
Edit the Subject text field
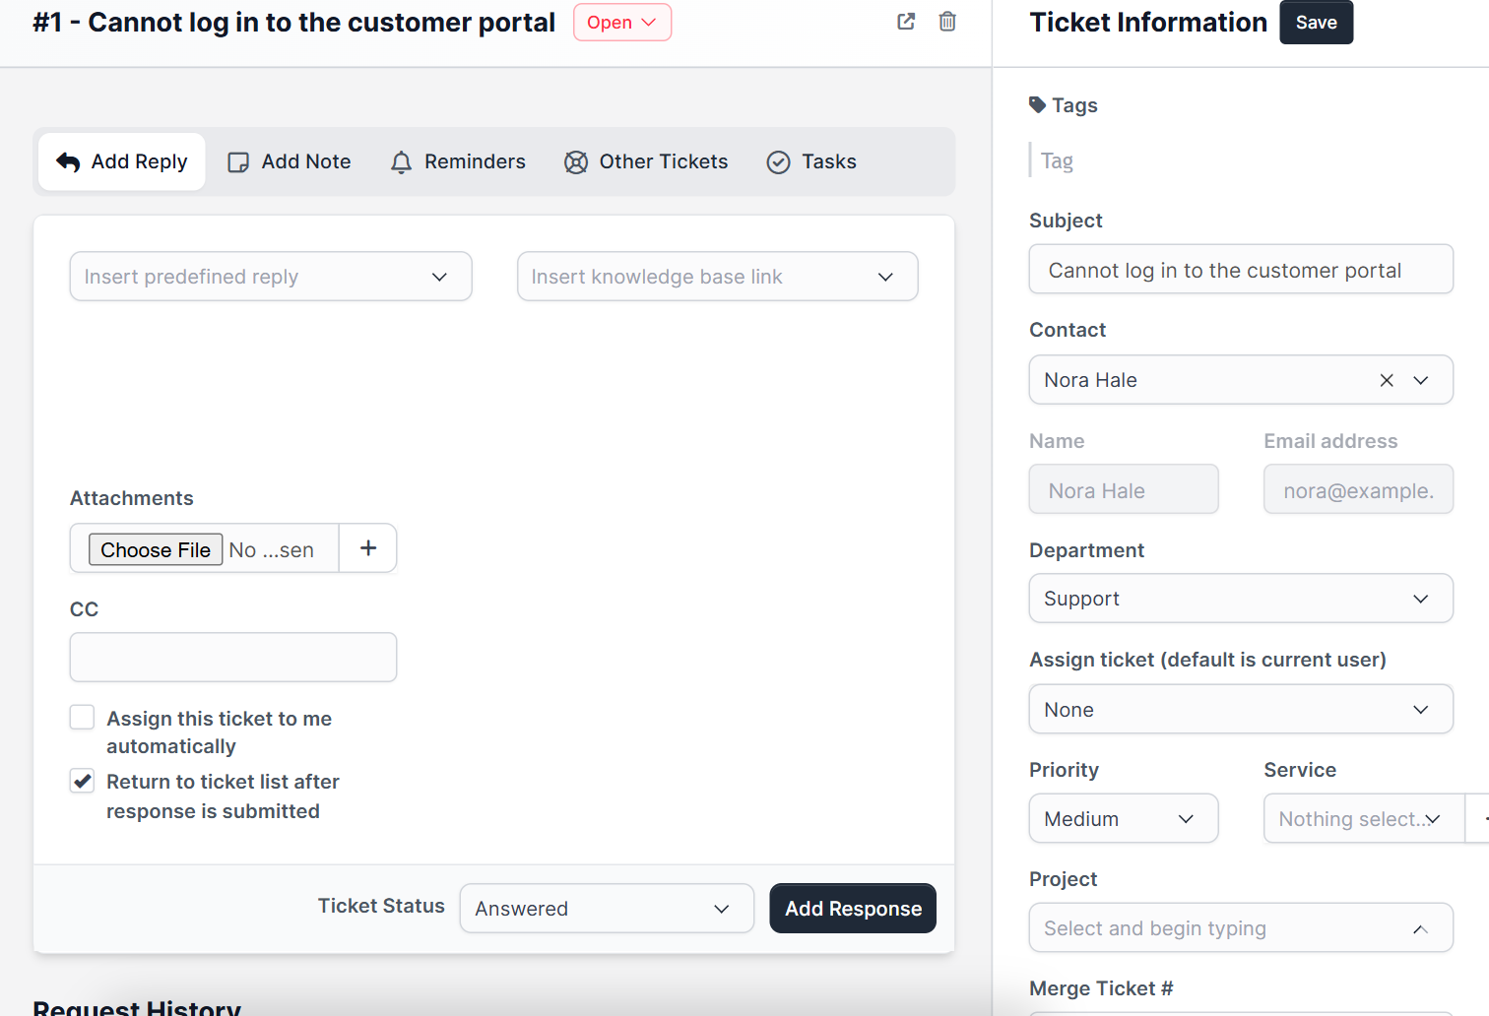coord(1241,270)
